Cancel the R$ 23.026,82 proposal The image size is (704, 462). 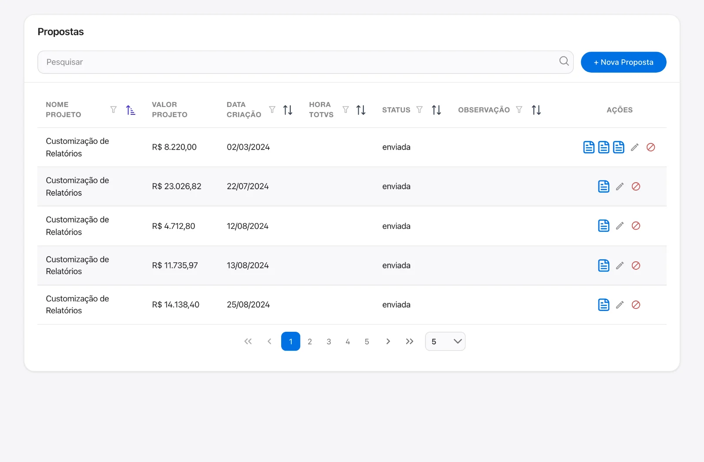636,187
